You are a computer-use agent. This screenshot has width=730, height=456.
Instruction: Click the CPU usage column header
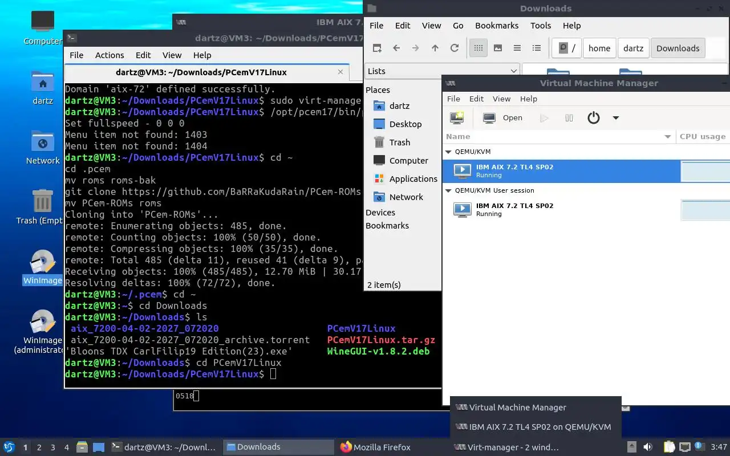(x=703, y=137)
